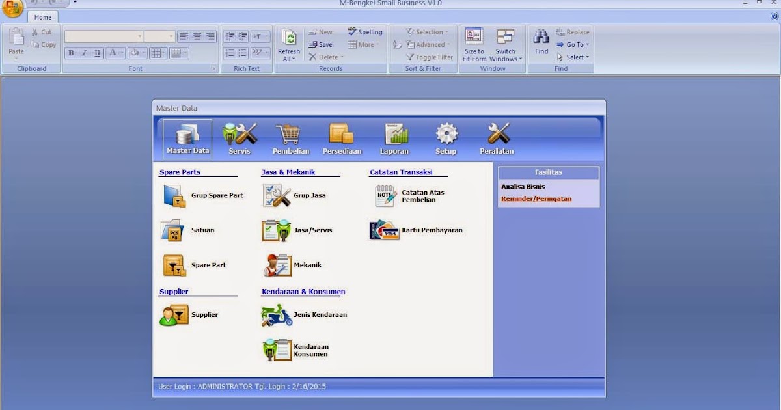Click the Office button orb

pyautogui.click(x=12, y=8)
